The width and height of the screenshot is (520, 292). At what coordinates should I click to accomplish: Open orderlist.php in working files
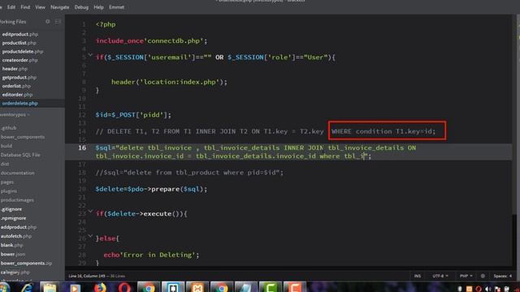coord(16,86)
